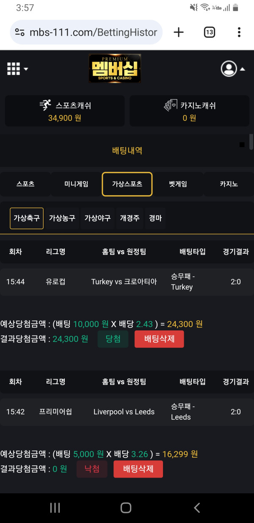Open the browser three-dot menu
The height and width of the screenshot is (523, 254).
pos(239,32)
